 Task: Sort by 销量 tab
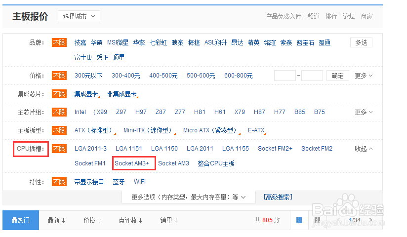[169, 220]
